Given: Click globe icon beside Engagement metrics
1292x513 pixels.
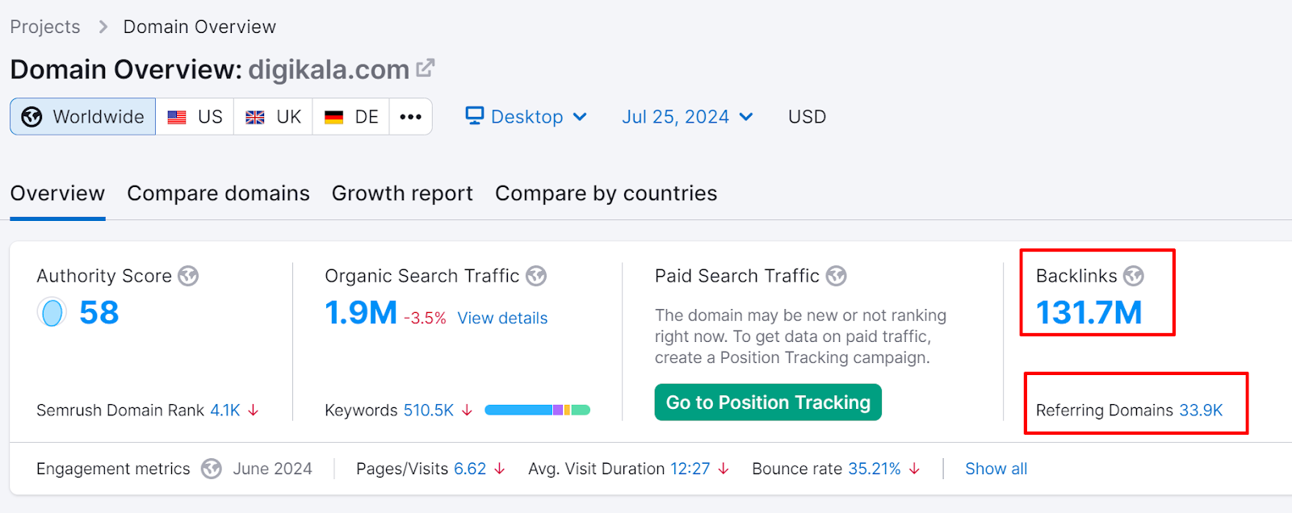Looking at the screenshot, I should [212, 469].
